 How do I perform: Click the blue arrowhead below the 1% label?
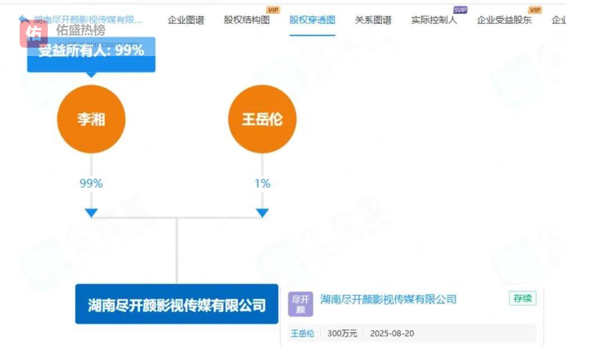point(262,213)
